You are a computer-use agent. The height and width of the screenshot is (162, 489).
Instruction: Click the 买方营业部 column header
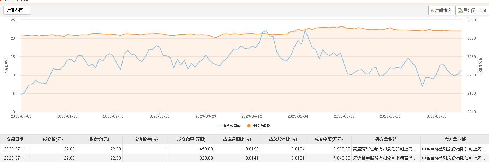coord(386,139)
